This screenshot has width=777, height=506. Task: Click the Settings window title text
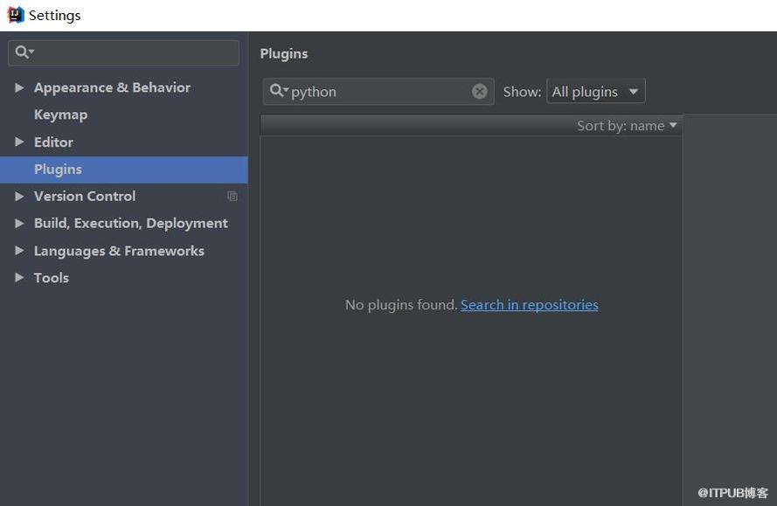54,16
